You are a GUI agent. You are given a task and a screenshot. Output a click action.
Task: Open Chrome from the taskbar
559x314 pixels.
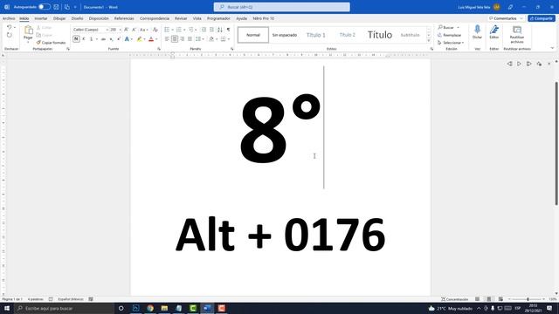pyautogui.click(x=150, y=308)
